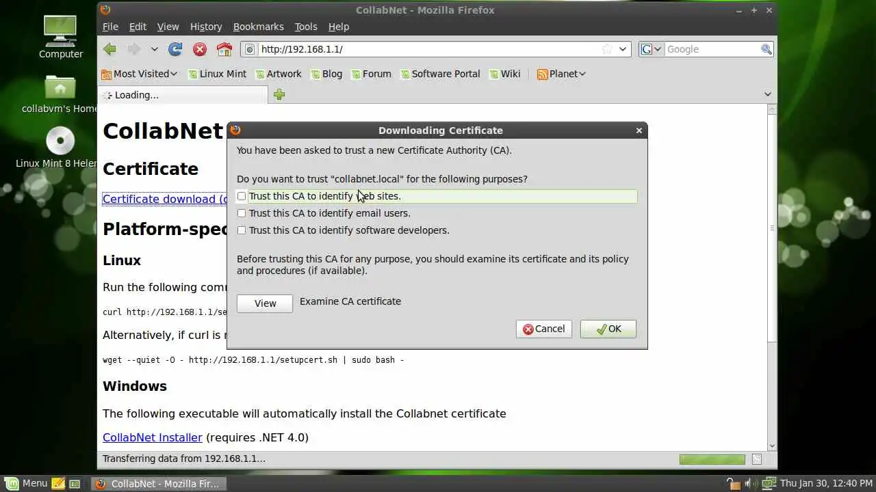Bookmark this page with the star

pyautogui.click(x=606, y=49)
